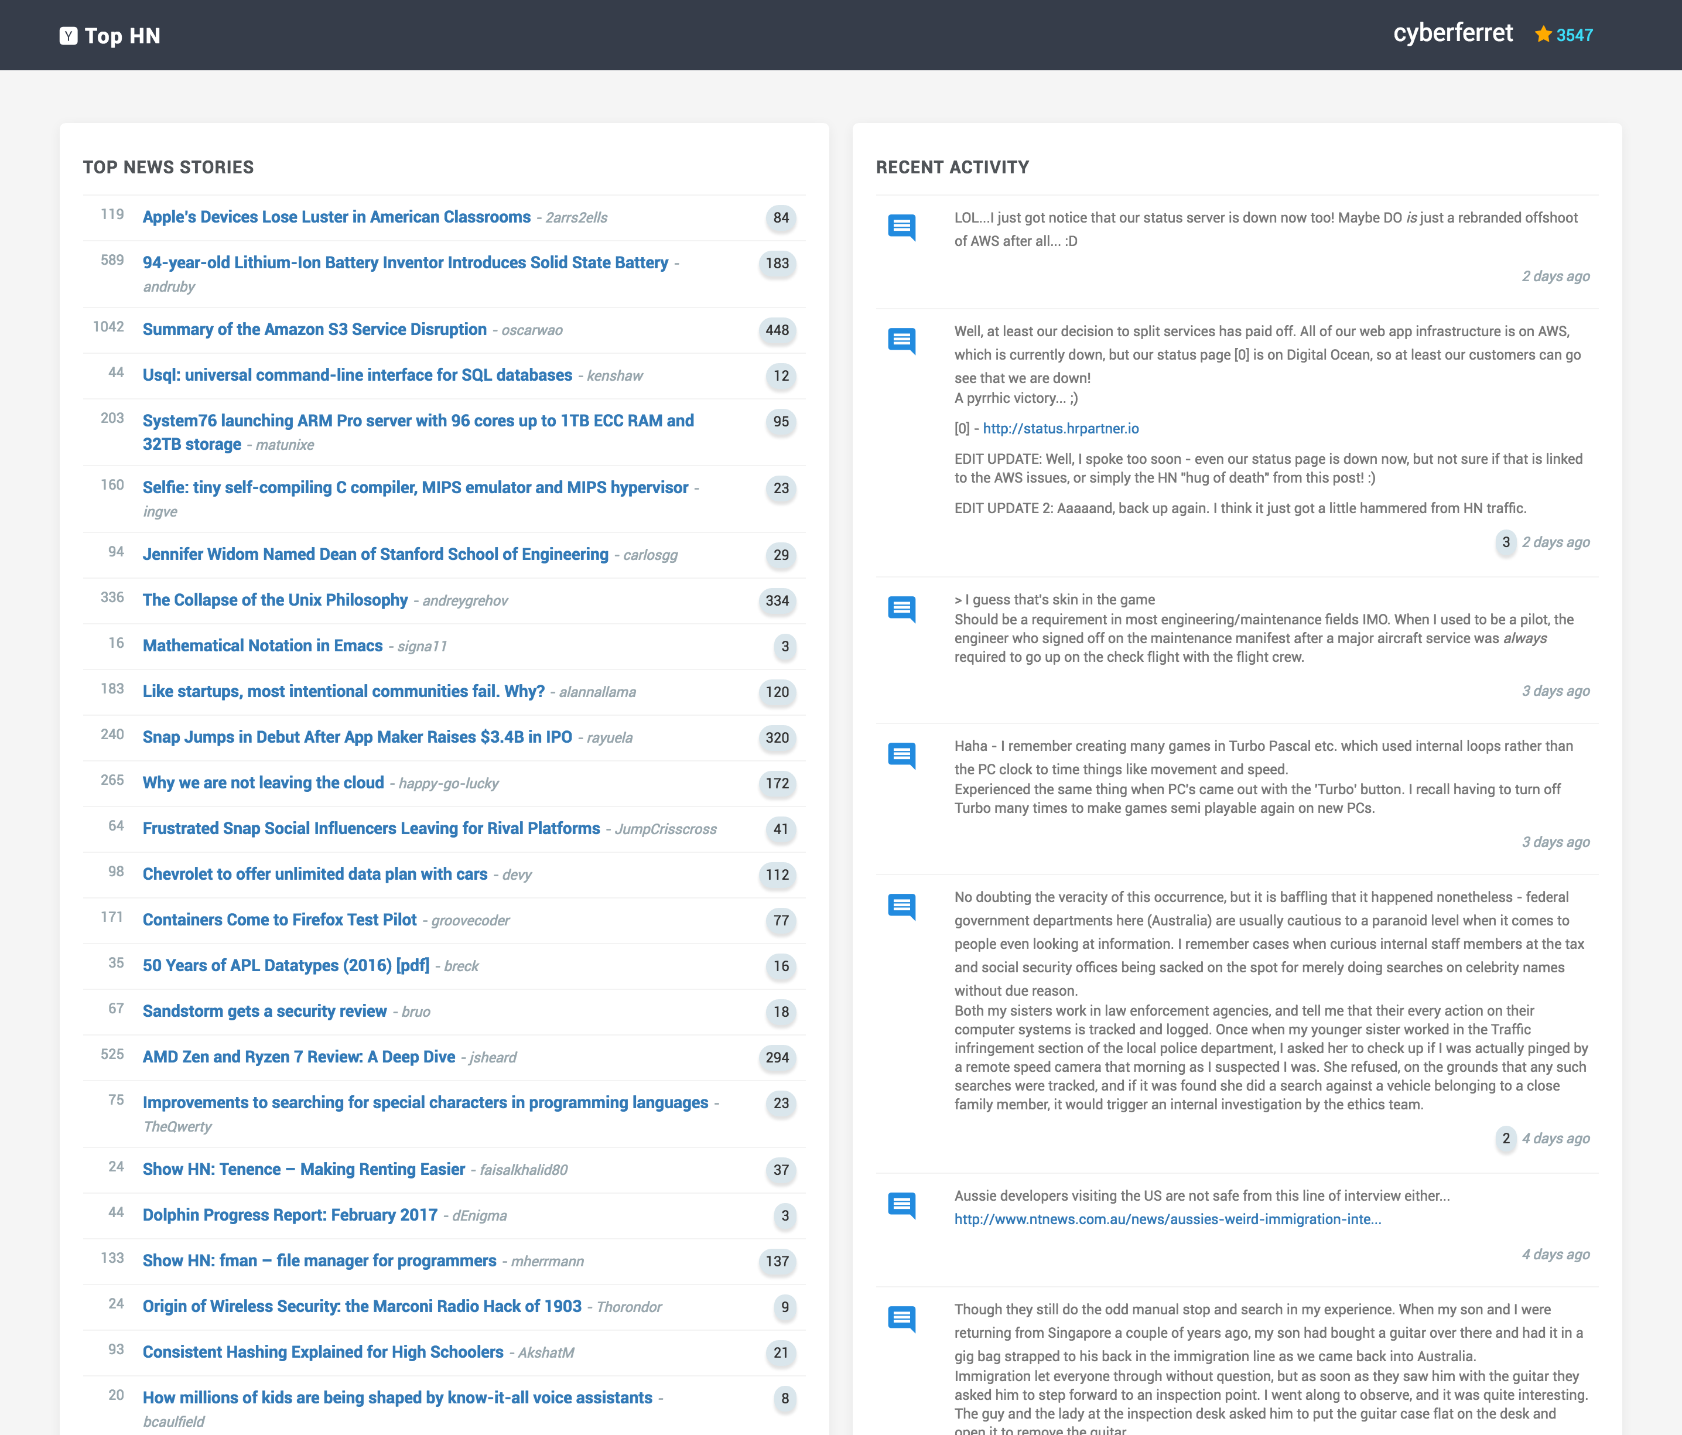Image resolution: width=1682 pixels, height=1435 pixels.
Task: Click the Top HN title in the header
Action: click(x=124, y=35)
